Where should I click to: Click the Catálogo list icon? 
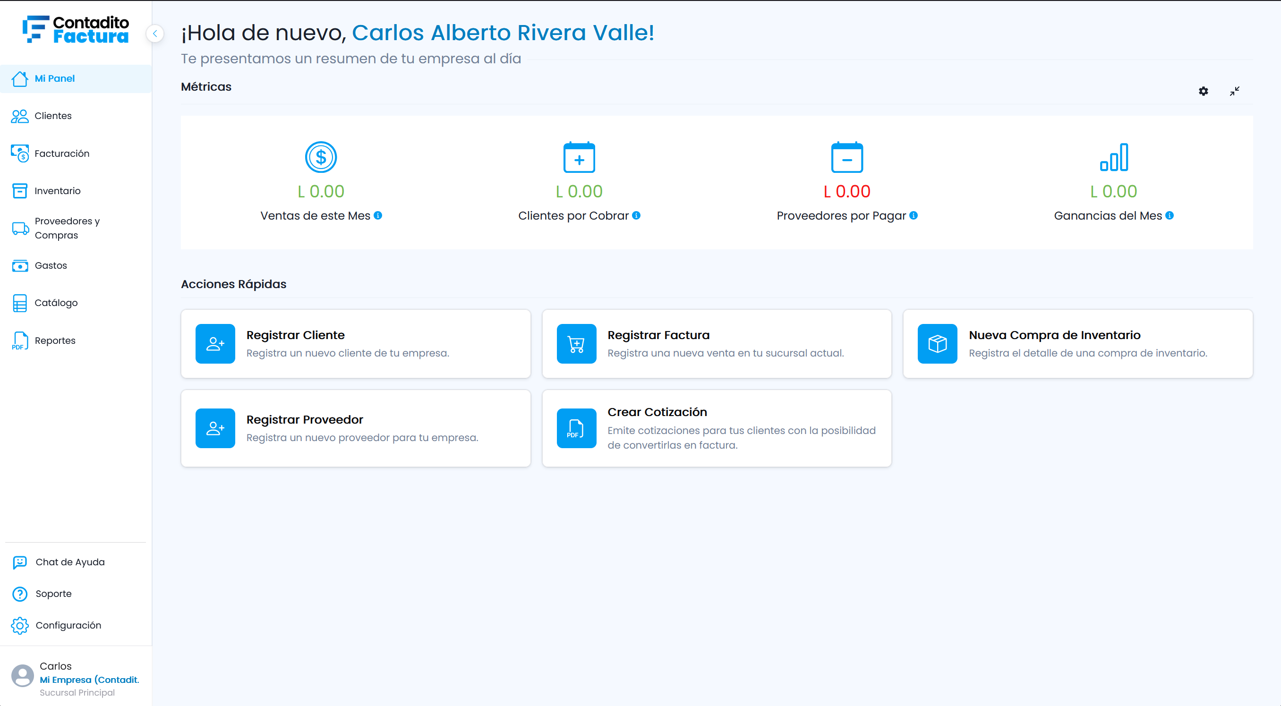click(x=20, y=303)
